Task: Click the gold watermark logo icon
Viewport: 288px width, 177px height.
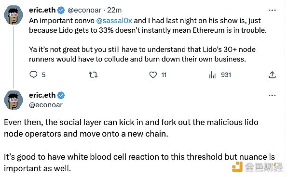Action: (x=237, y=166)
